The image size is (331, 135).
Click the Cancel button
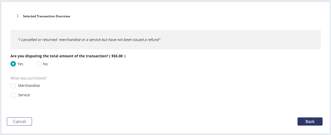click(19, 121)
